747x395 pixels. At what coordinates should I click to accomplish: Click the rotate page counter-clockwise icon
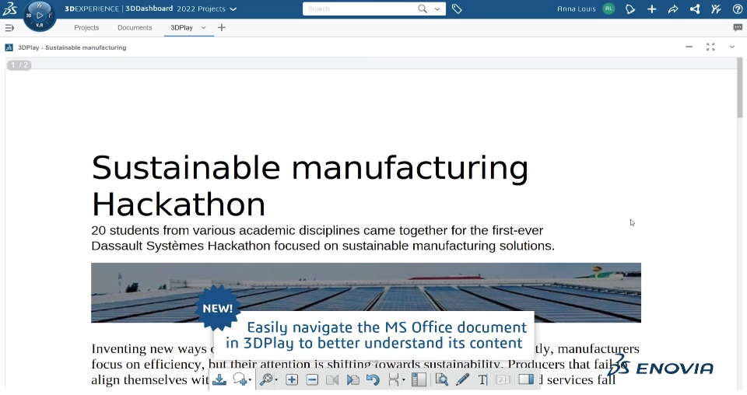click(373, 379)
